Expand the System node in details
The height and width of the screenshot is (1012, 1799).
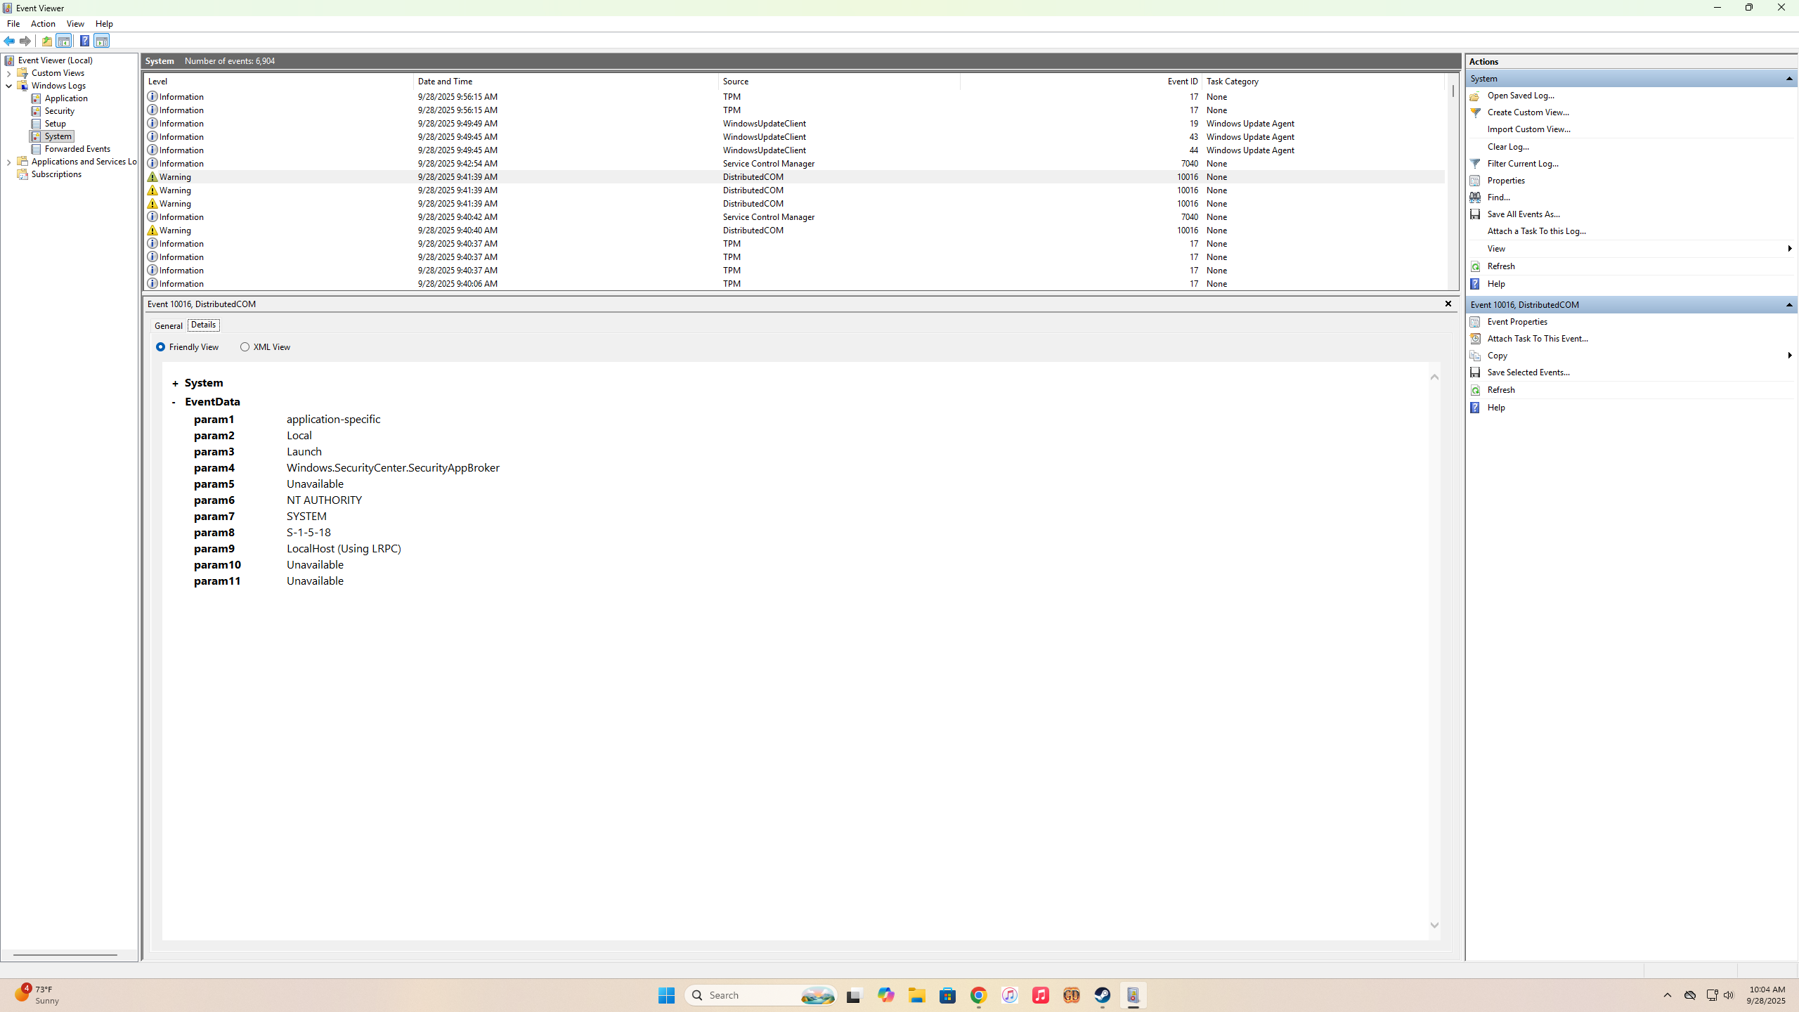[175, 383]
